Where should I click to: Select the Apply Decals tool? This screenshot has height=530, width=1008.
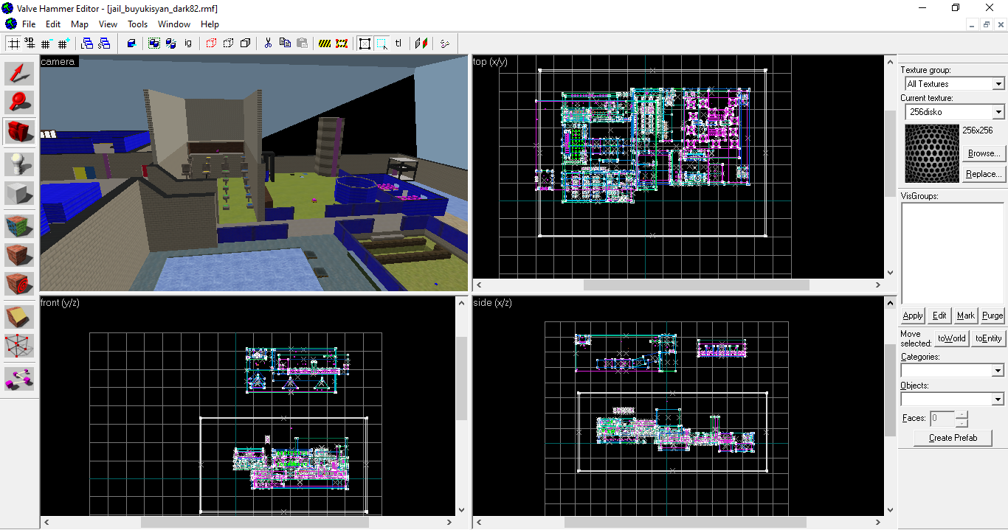(20, 285)
